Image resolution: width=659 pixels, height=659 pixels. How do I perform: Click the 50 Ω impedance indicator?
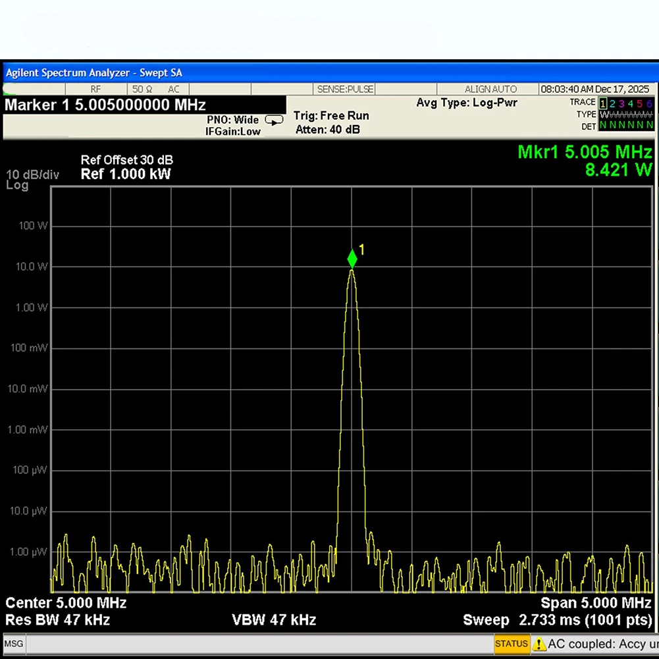click(142, 89)
